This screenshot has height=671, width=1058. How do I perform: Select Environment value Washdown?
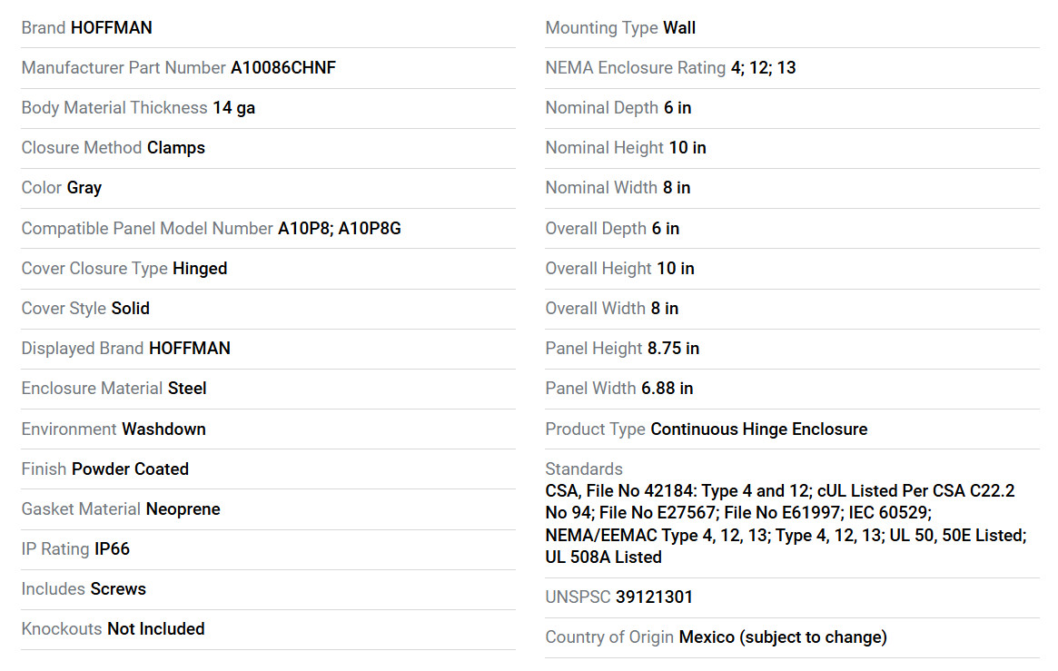[164, 429]
